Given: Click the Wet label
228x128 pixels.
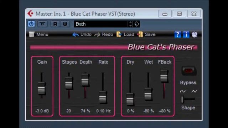Looking at the screenshot, I should click(149, 62).
